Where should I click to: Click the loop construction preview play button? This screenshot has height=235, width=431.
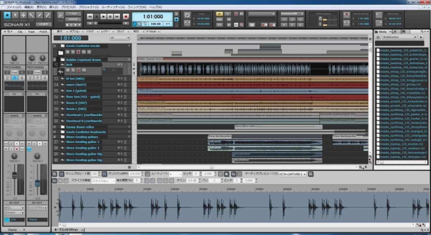pyautogui.click(x=227, y=174)
